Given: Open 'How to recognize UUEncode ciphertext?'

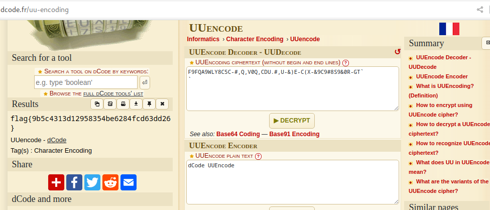Looking at the screenshot, I should click(x=449, y=148).
